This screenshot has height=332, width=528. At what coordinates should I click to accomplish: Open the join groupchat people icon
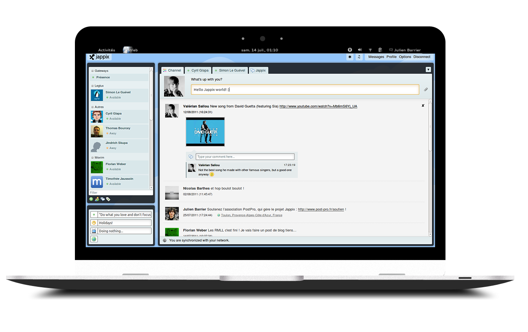pyautogui.click(x=97, y=199)
